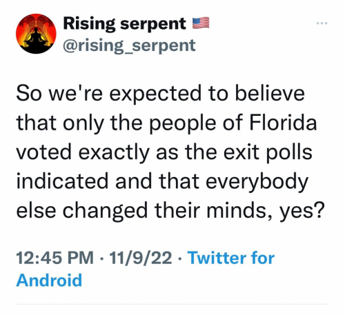Click the American flag emoji beside the name

pos(201,23)
